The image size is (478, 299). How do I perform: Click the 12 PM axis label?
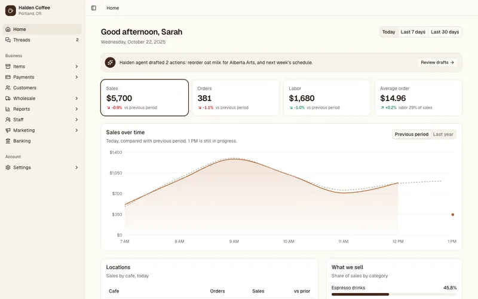398,242
